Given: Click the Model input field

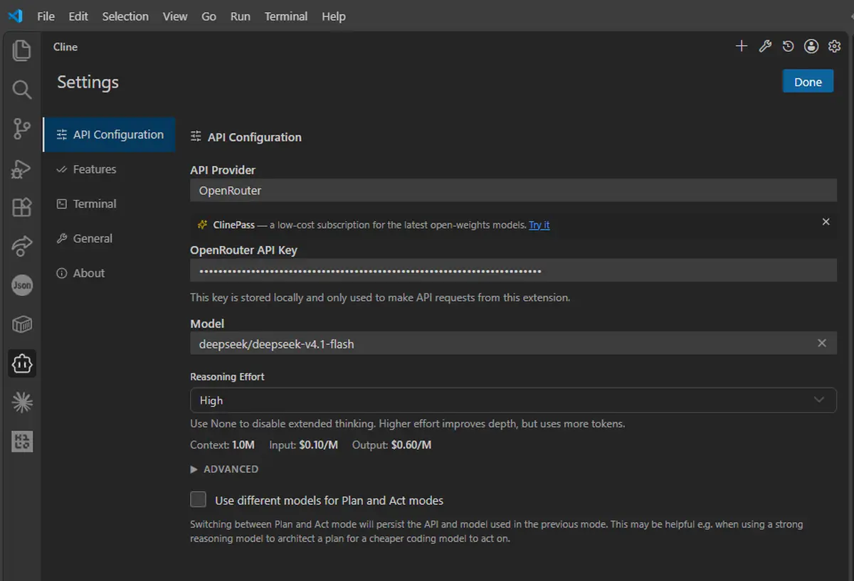Looking at the screenshot, I should point(513,343).
